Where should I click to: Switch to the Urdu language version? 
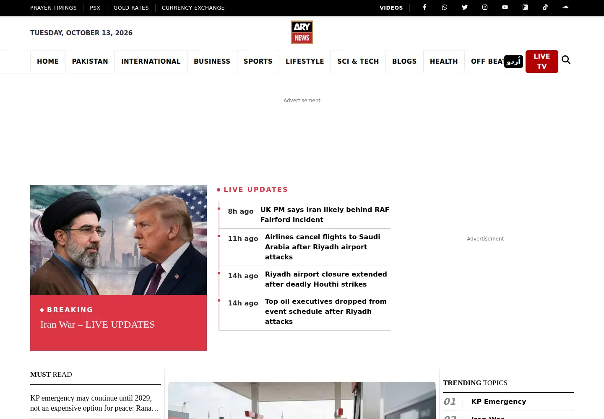pos(513,62)
